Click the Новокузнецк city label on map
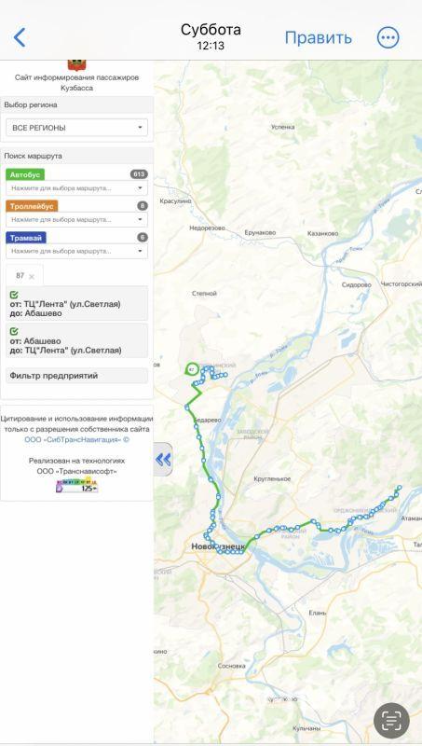The image size is (422, 746). [x=219, y=546]
